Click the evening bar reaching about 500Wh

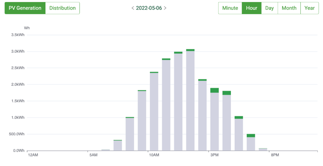(251, 143)
